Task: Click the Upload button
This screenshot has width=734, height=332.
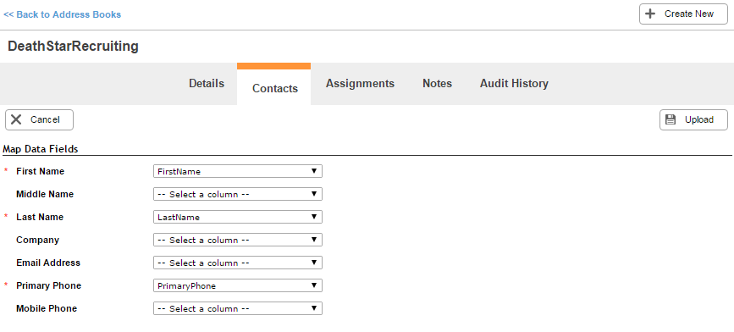Action: (693, 120)
